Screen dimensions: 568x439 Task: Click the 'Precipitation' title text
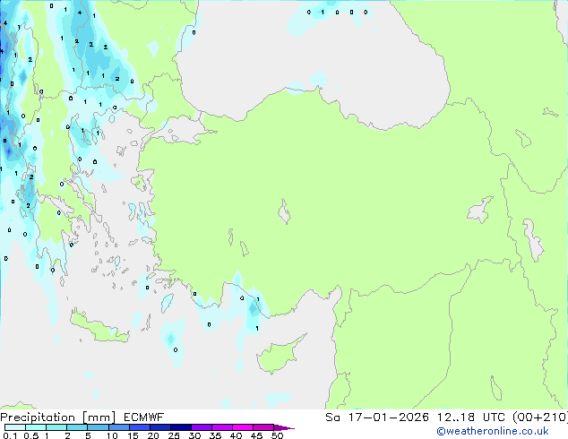tap(38, 417)
